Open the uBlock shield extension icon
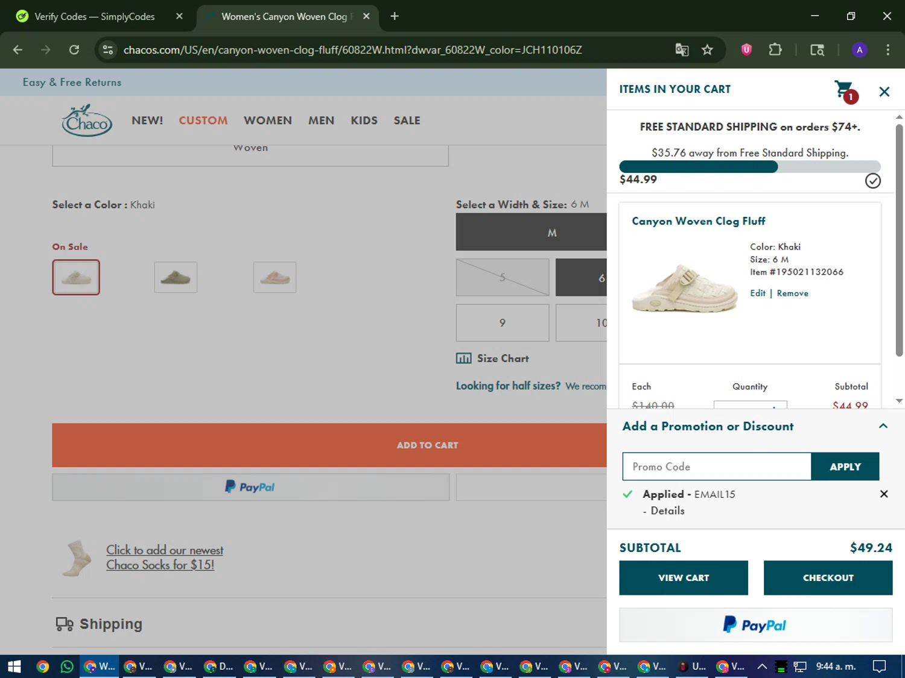The height and width of the screenshot is (678, 905). (746, 49)
